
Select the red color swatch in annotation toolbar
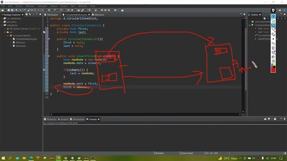273,70
